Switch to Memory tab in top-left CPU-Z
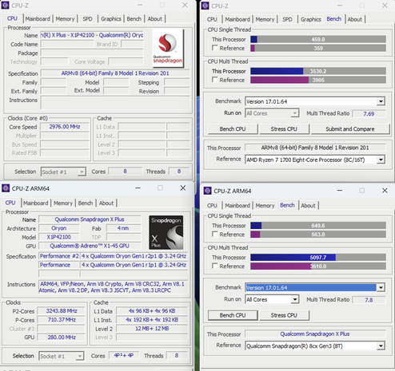Image resolution: width=395 pixels, height=371 pixels. coord(65,19)
